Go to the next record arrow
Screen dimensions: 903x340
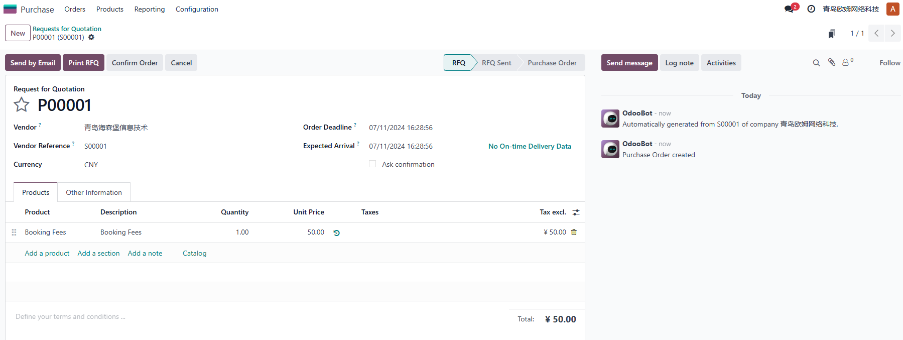click(892, 33)
